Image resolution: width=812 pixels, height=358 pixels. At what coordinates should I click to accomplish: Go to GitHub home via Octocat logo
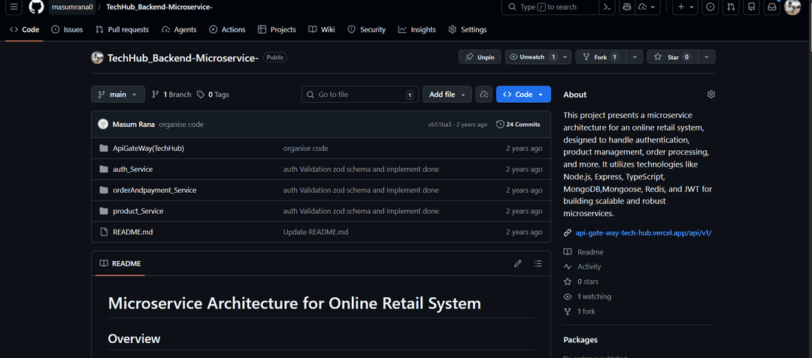click(36, 8)
